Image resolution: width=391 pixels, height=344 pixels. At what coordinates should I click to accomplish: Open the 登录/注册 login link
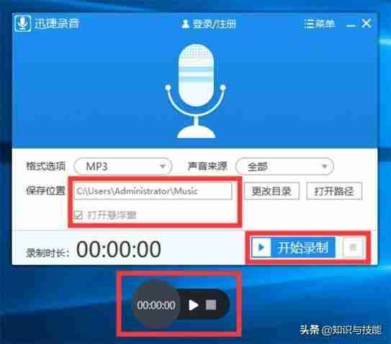click(x=214, y=24)
